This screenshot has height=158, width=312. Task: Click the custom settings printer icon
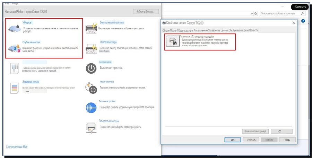click(91, 127)
